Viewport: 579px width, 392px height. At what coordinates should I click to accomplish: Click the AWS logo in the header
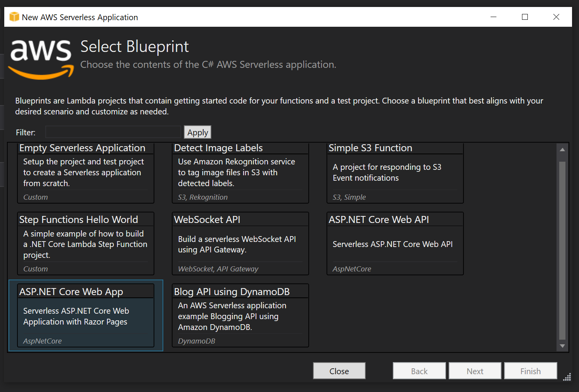pos(41,59)
